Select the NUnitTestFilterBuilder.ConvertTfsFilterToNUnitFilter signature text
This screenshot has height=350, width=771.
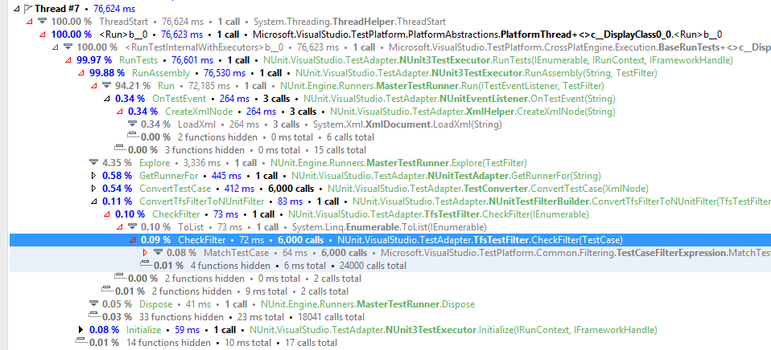click(x=562, y=201)
